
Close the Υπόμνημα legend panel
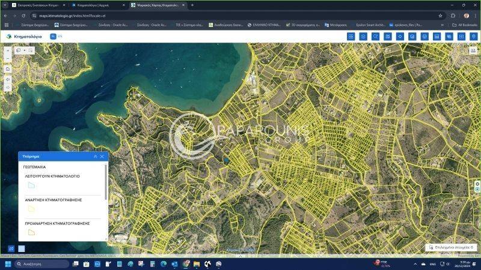pos(102,157)
